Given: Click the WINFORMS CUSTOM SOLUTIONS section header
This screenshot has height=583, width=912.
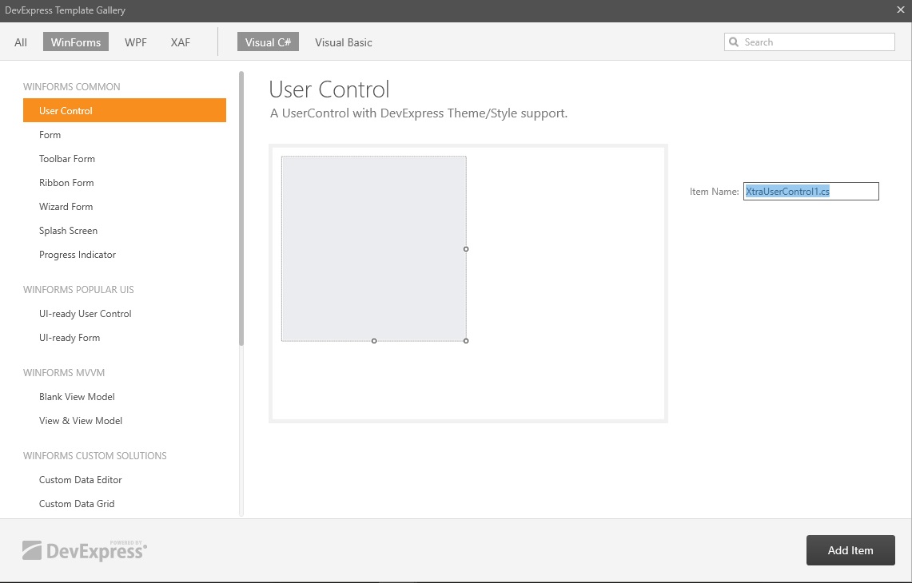Looking at the screenshot, I should pyautogui.click(x=95, y=456).
